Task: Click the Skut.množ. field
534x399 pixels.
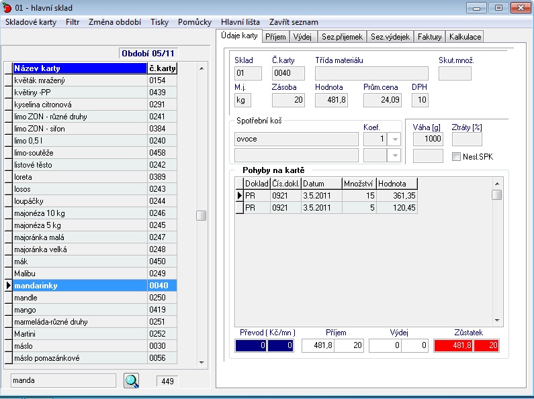Action: point(455,73)
